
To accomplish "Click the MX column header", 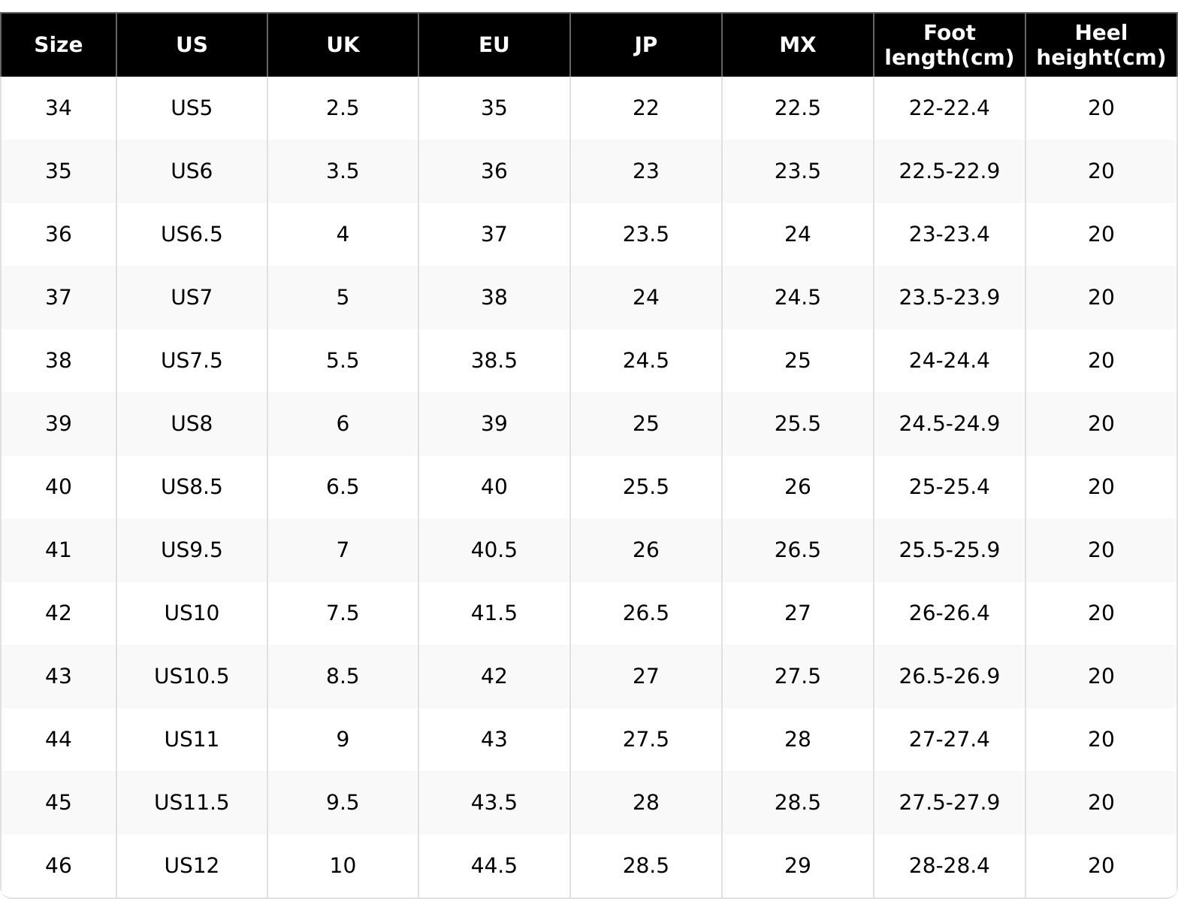I will pyautogui.click(x=797, y=45).
